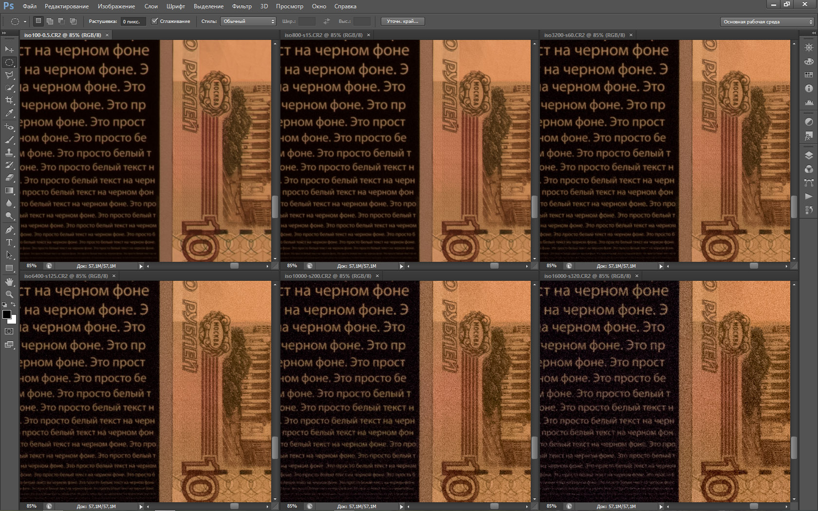Open the Основная рабочая среда workspace dropdown
This screenshot has height=511, width=818.
(x=767, y=21)
